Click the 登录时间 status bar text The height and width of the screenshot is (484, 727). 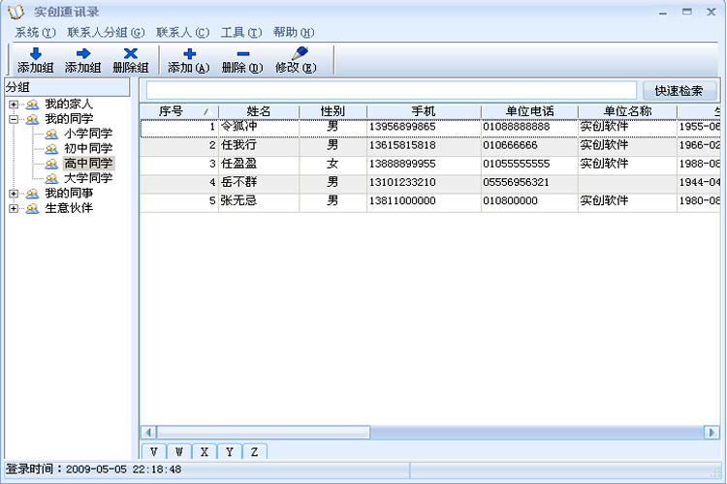coord(93,469)
